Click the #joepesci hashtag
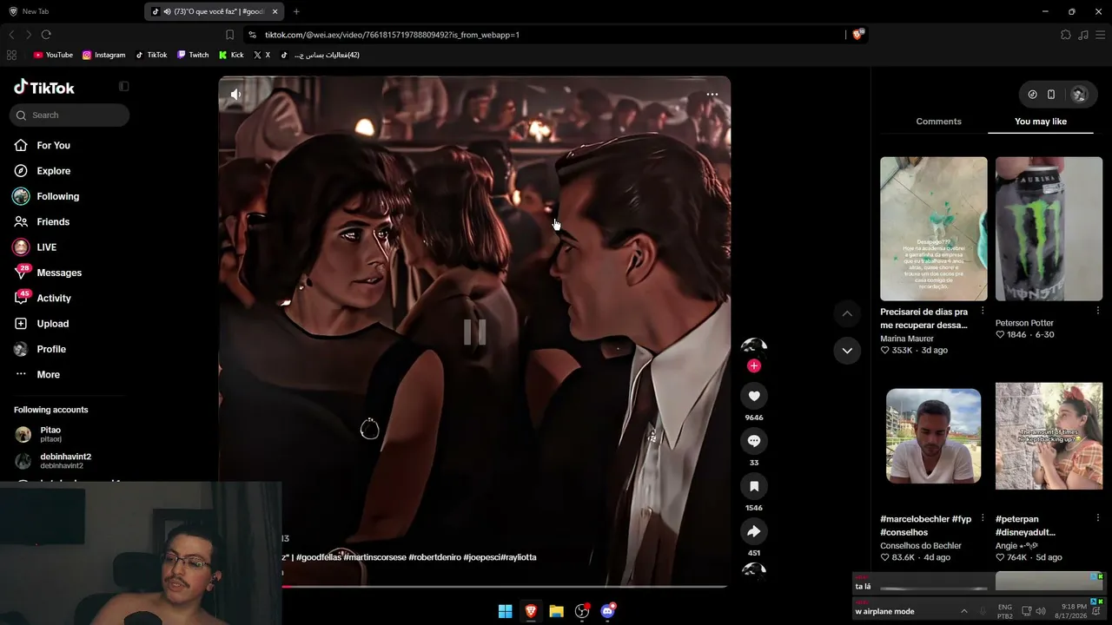This screenshot has height=625, width=1112. [x=480, y=557]
